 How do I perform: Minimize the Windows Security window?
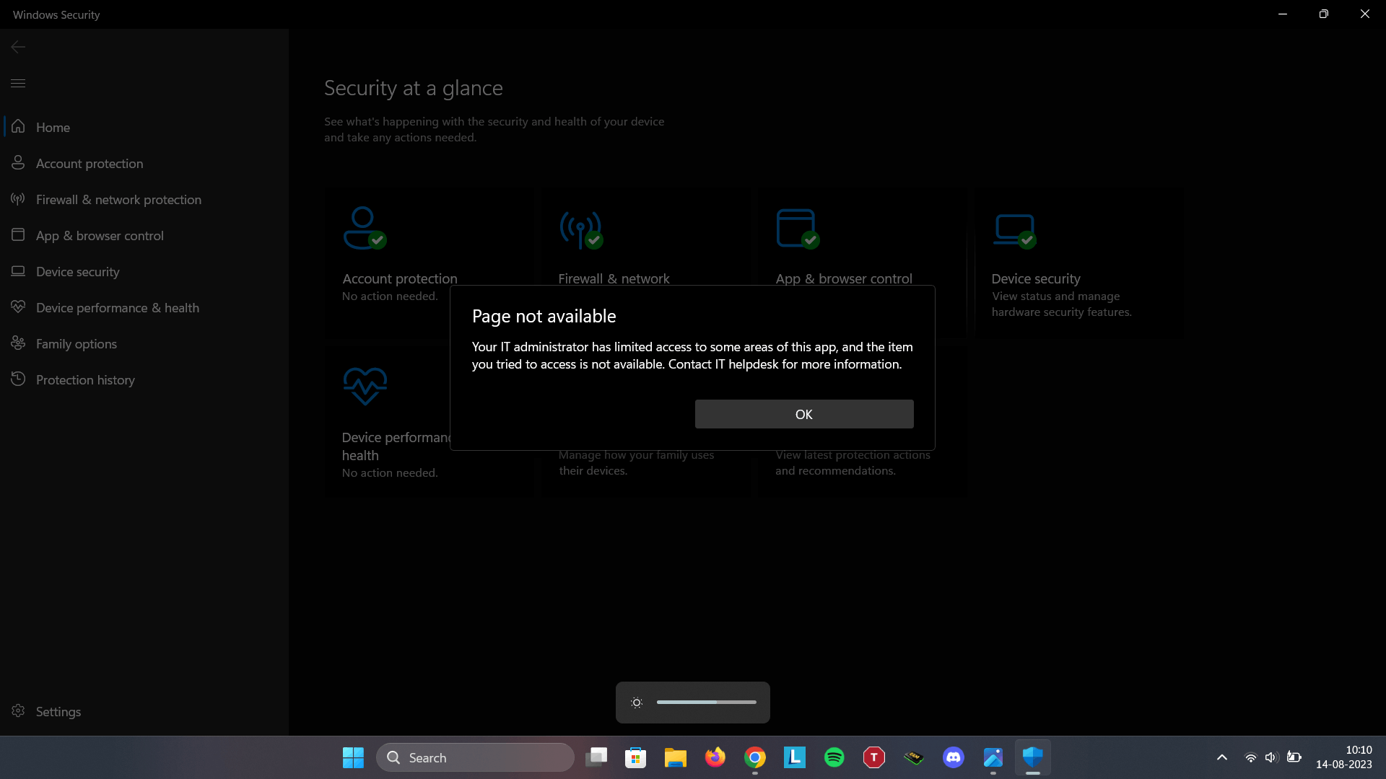(x=1283, y=14)
